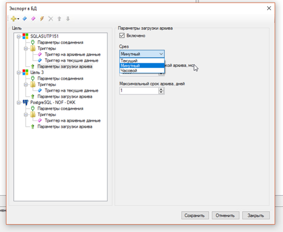Click the move-down arrow toolbar icon
Screen dimensions: 283x232
(x=68, y=19)
